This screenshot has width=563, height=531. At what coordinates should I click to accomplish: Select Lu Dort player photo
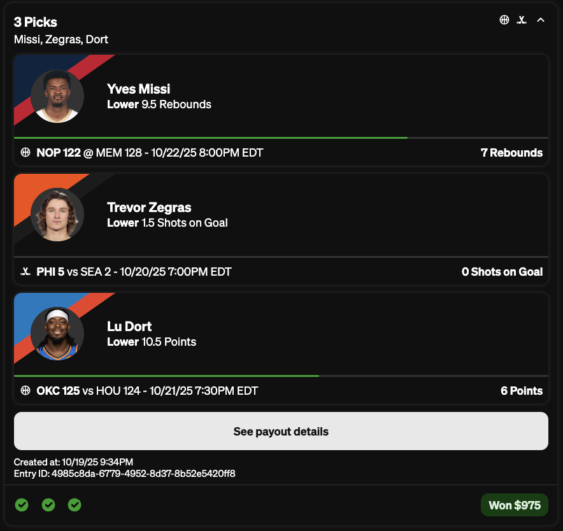57,334
